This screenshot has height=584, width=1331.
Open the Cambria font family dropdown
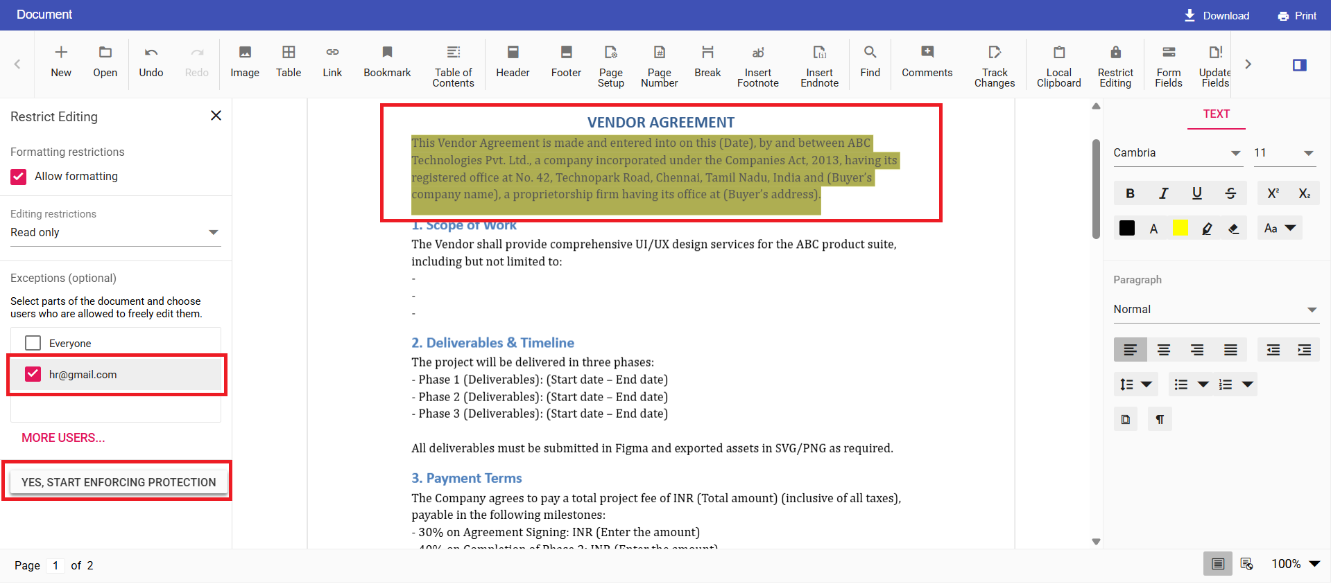point(1235,153)
